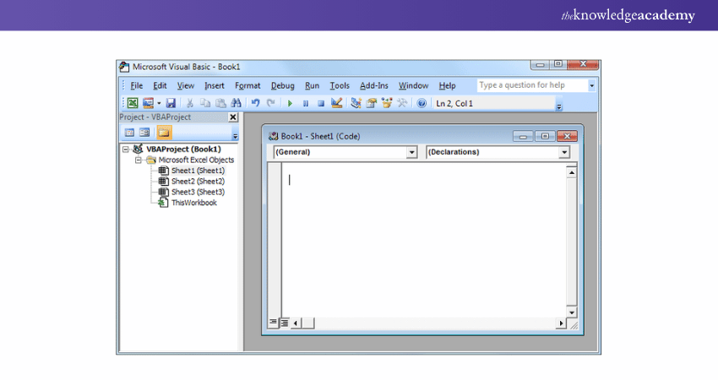Viewport: 718px width, 380px height.
Task: Switch to Procedure View at code window bottom
Action: pos(273,323)
